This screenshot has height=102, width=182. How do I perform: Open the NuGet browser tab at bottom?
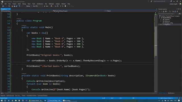pos(10,95)
